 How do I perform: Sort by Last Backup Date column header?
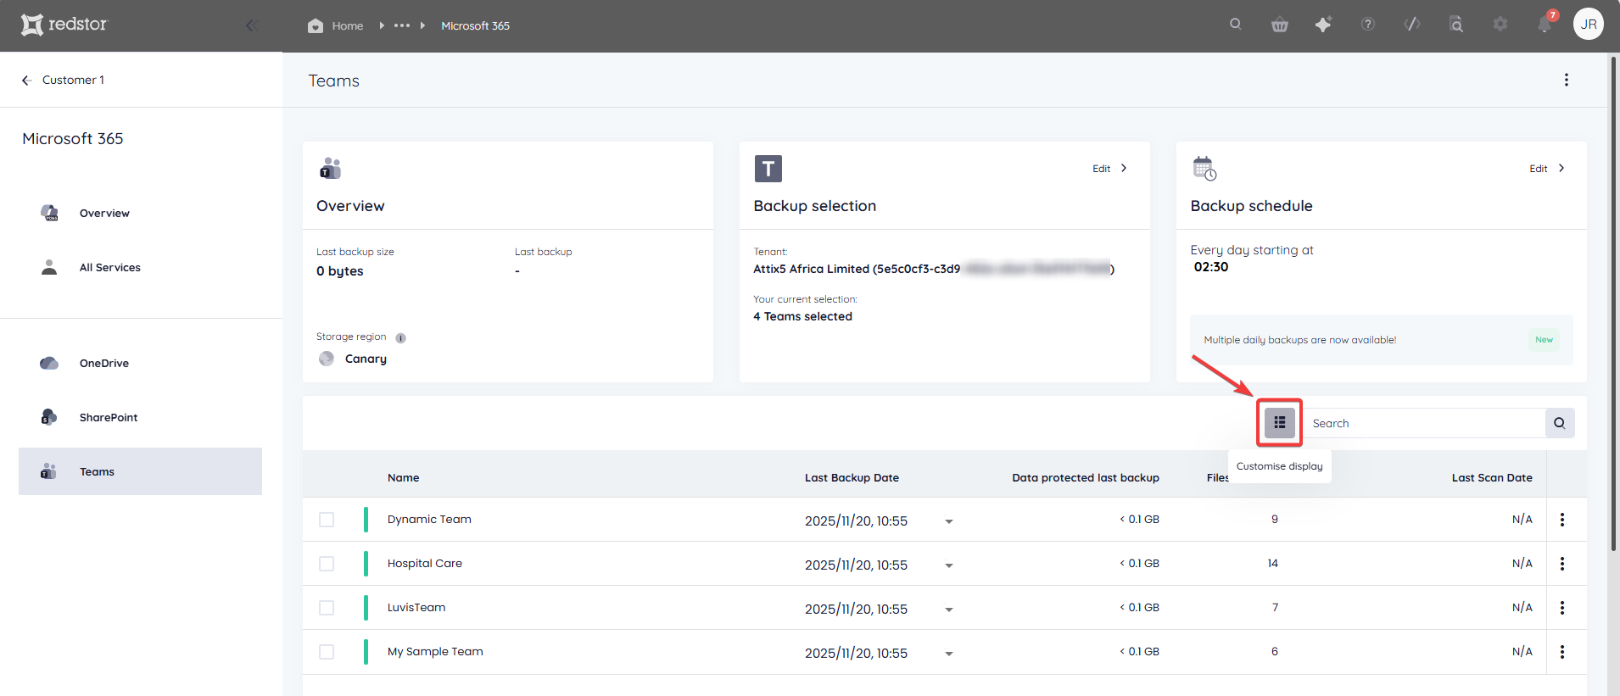click(852, 477)
